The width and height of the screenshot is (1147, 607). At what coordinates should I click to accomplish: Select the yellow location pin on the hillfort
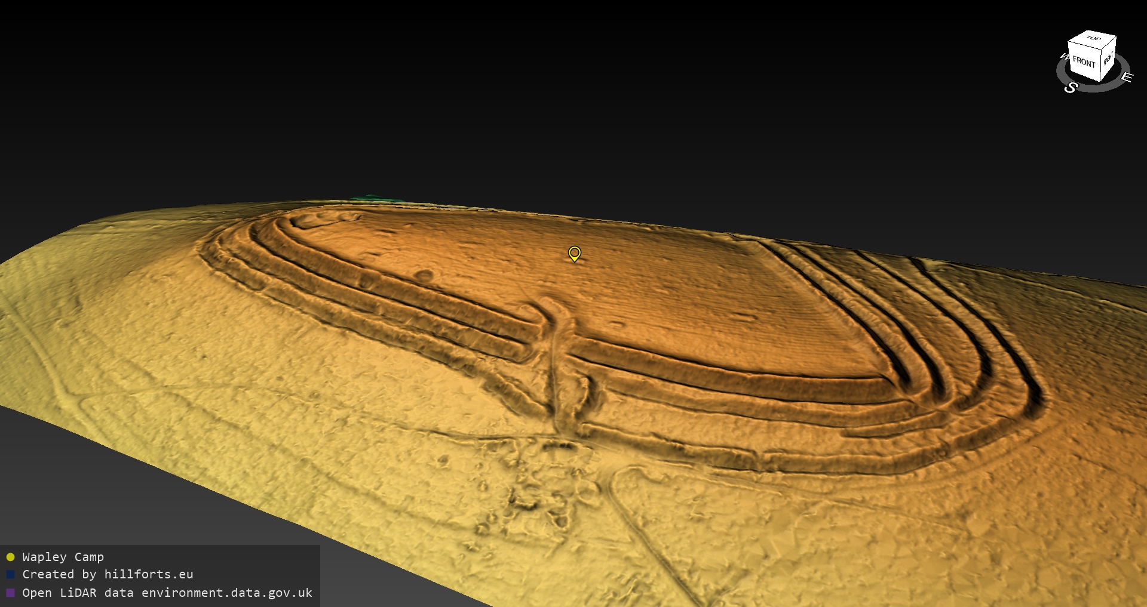point(574,254)
